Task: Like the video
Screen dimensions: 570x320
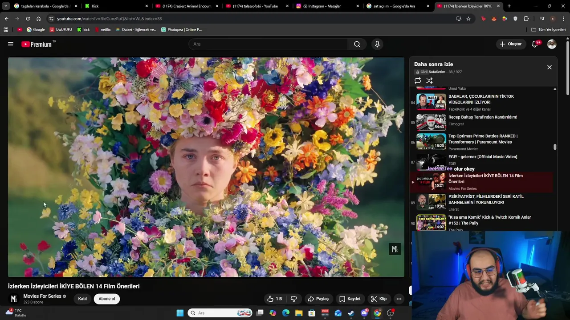Action: [274, 299]
